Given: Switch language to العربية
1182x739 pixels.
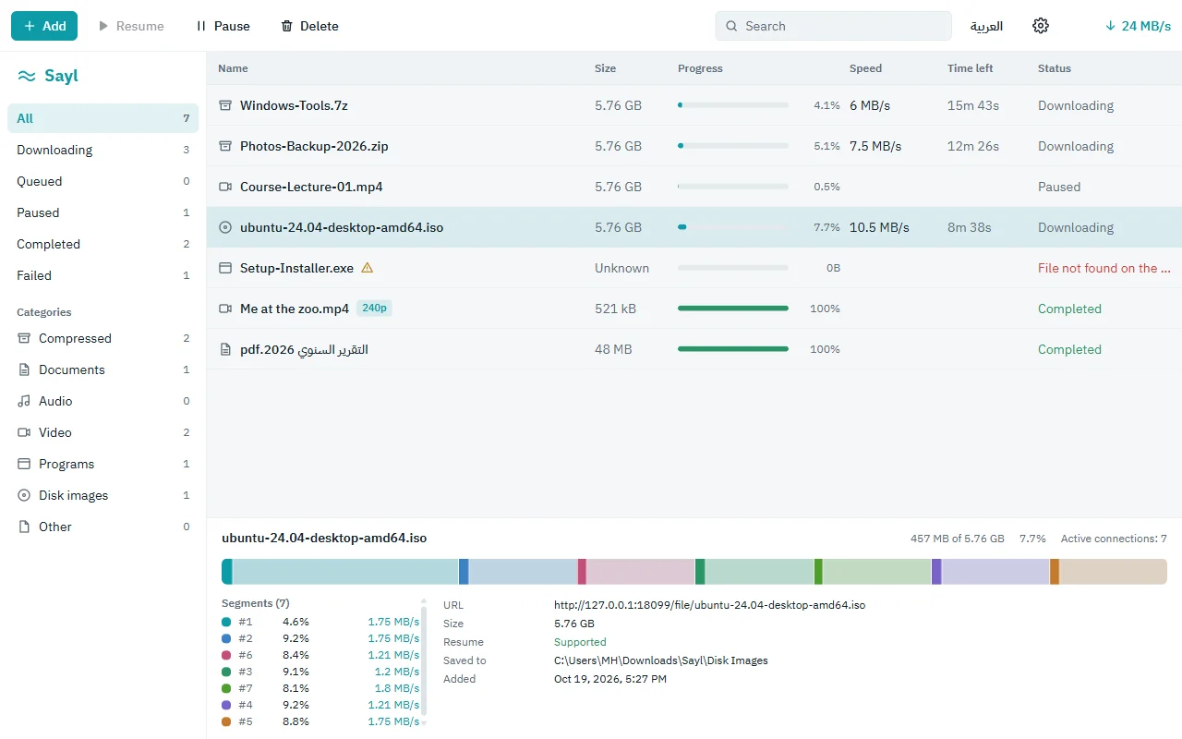Looking at the screenshot, I should [x=986, y=26].
